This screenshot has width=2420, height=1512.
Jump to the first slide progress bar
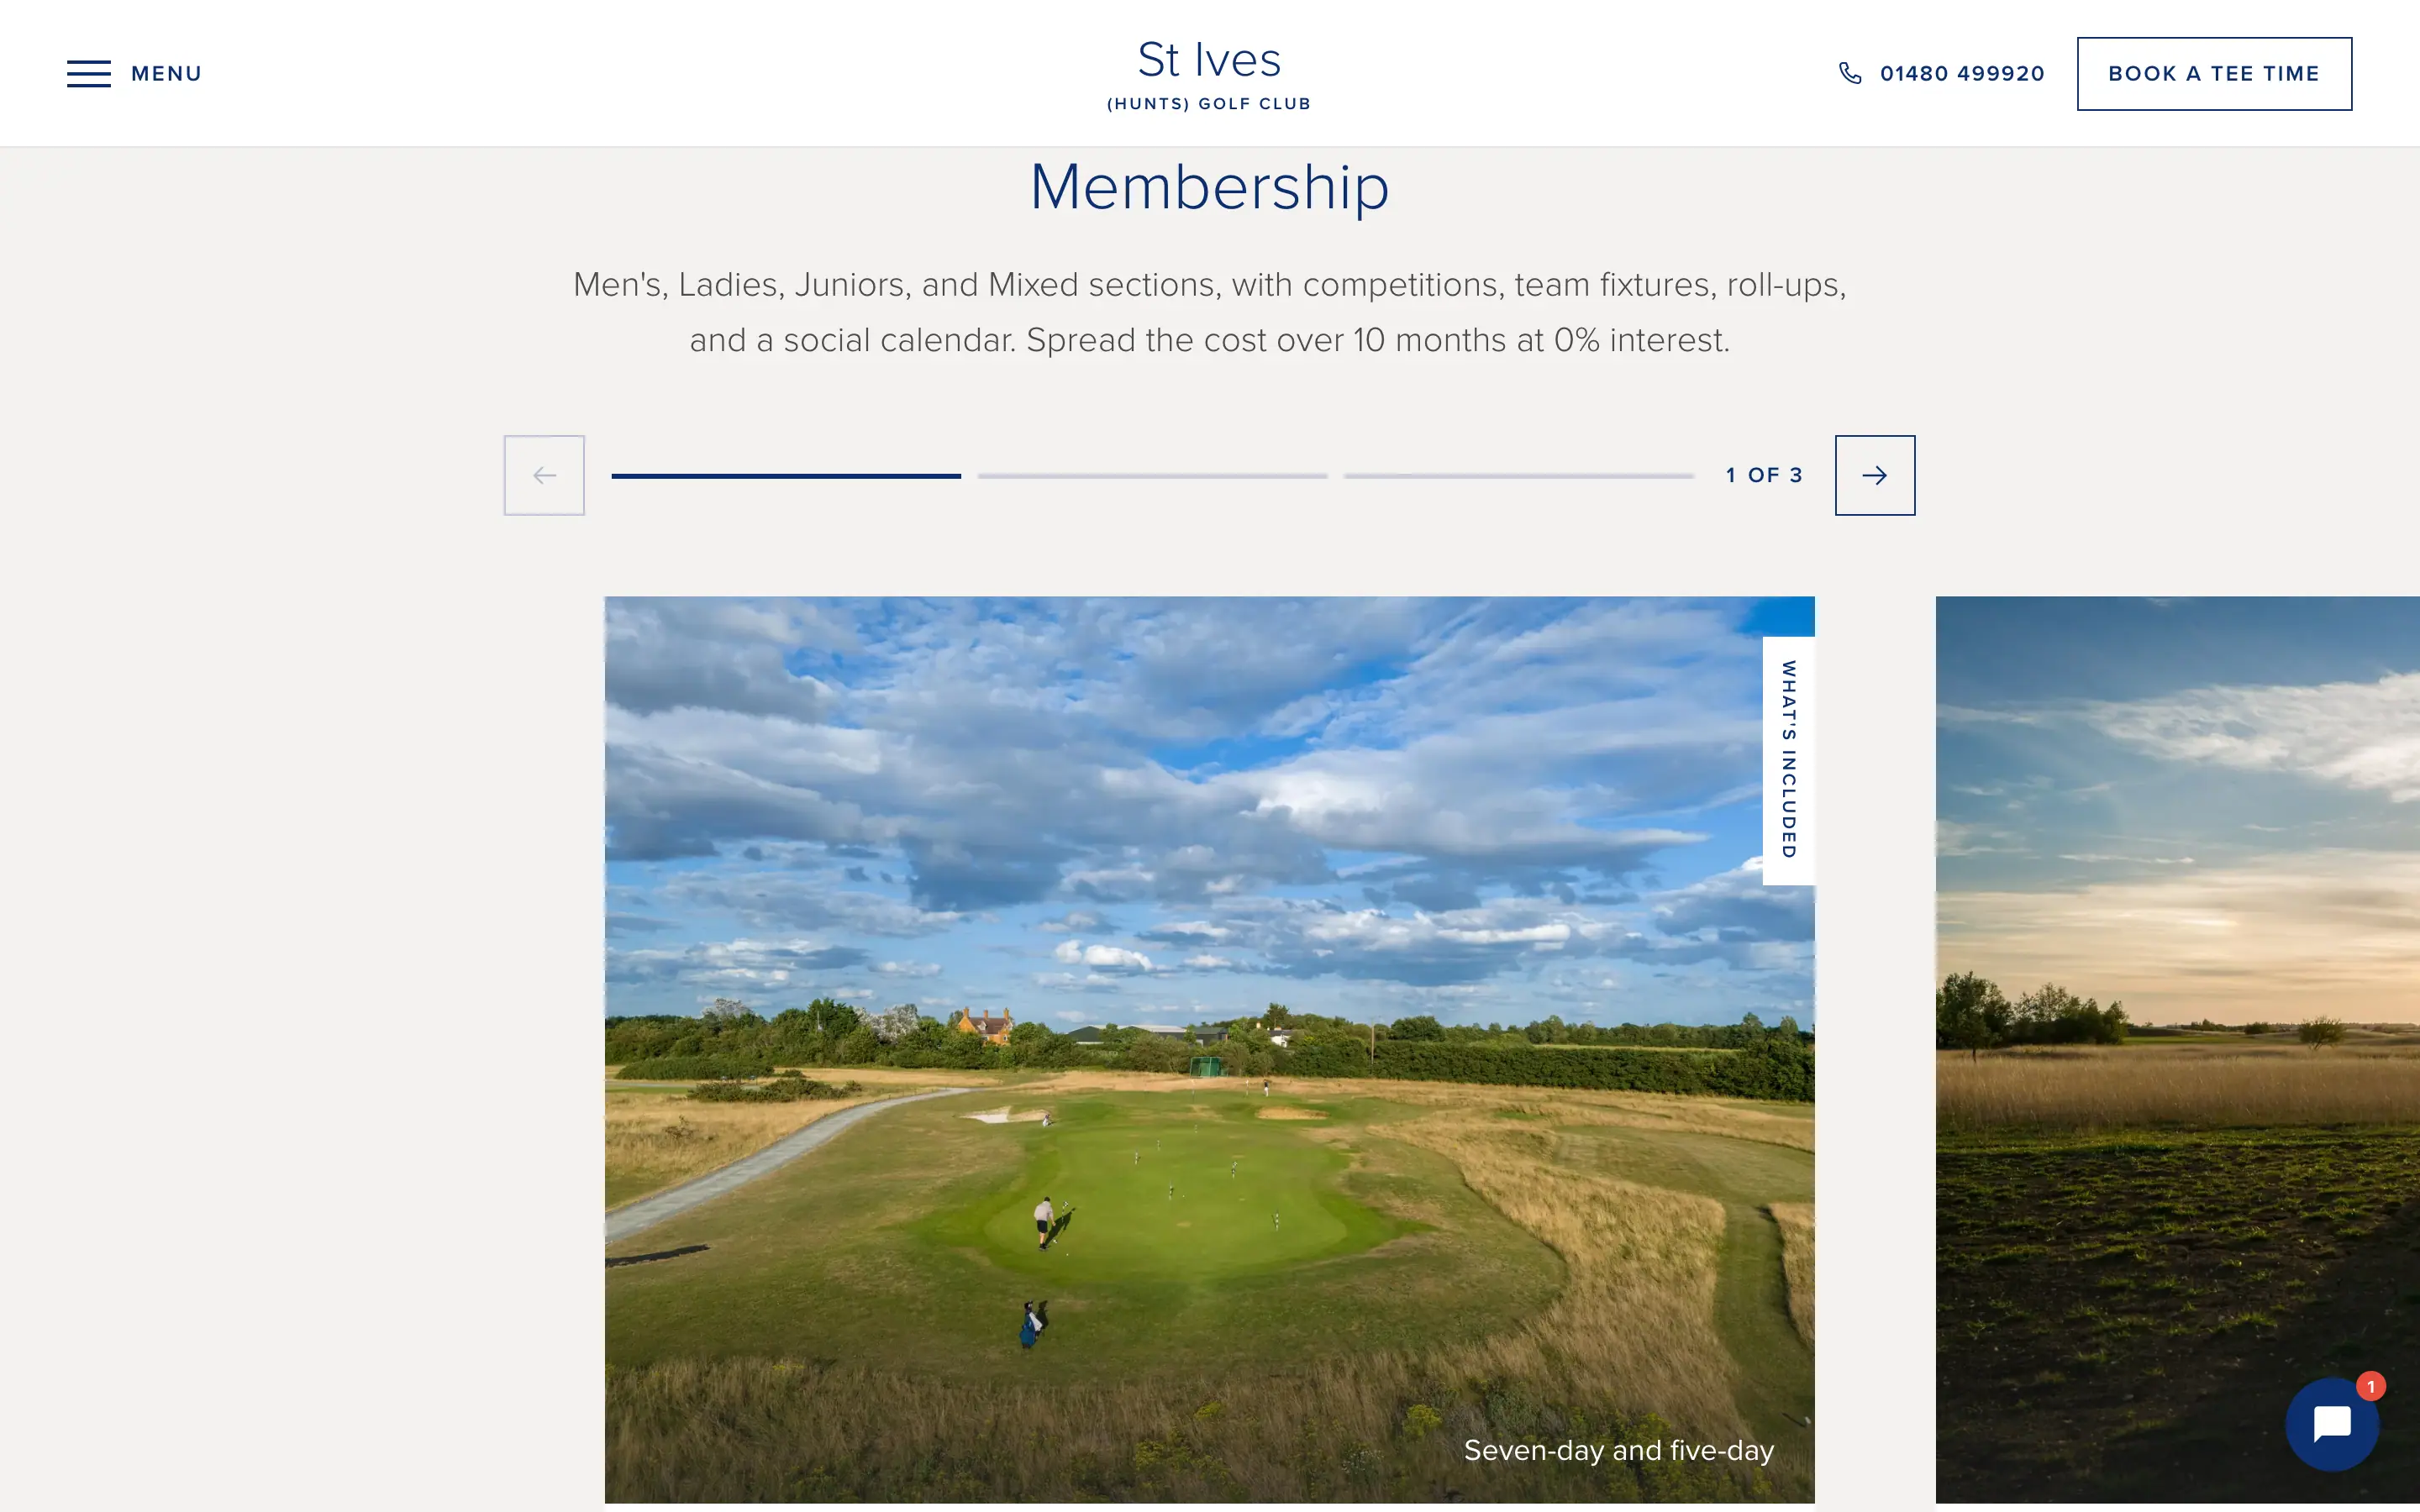[x=786, y=476]
